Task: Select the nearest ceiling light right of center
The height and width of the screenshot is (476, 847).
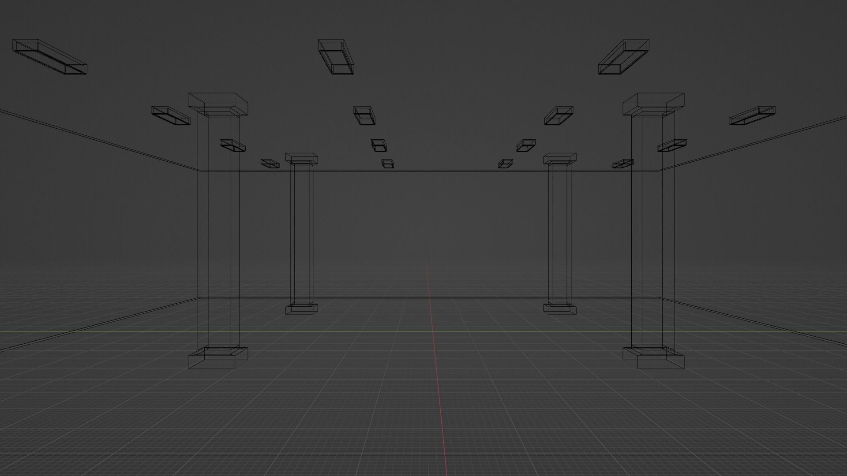Action: coord(623,57)
